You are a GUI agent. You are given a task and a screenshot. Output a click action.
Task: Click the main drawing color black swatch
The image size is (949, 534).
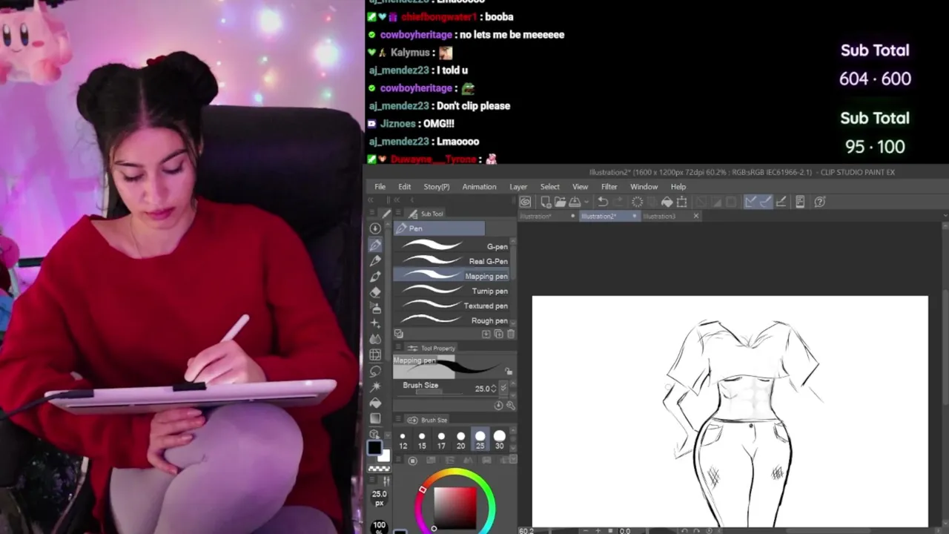point(374,448)
